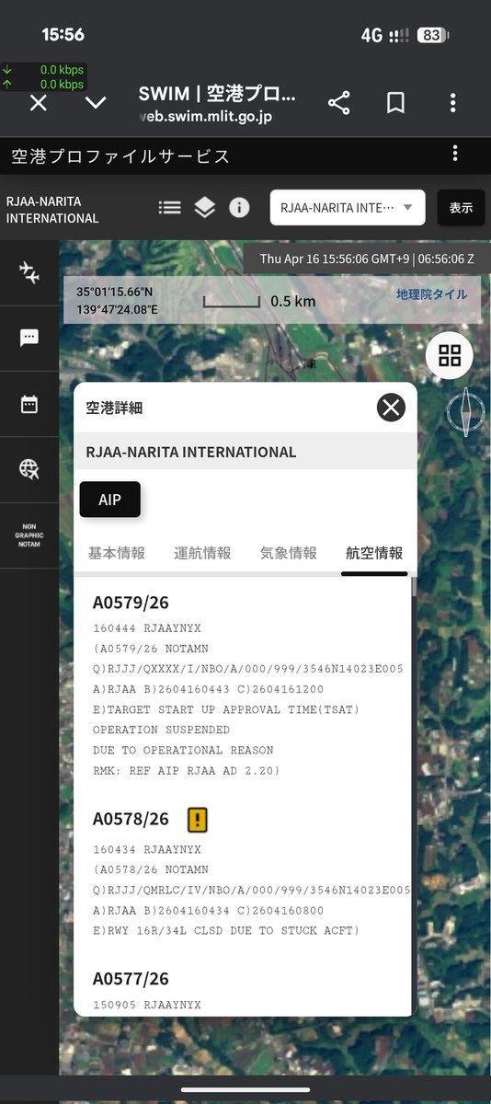The width and height of the screenshot is (491, 1104).
Task: Open the browser three-dot menu
Action: [452, 103]
